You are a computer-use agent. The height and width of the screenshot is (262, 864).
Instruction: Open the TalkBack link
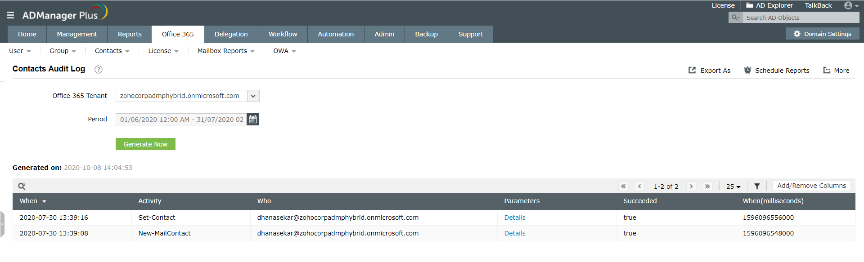(818, 5)
